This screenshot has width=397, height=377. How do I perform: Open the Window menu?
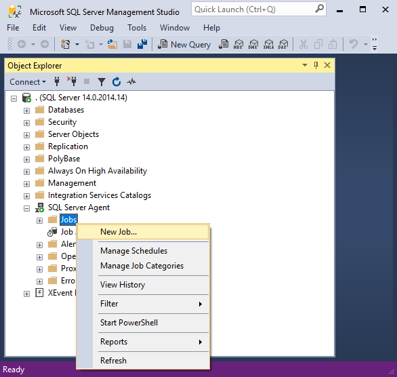click(175, 28)
